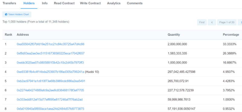Switch to the Transfers tab

[9, 3]
